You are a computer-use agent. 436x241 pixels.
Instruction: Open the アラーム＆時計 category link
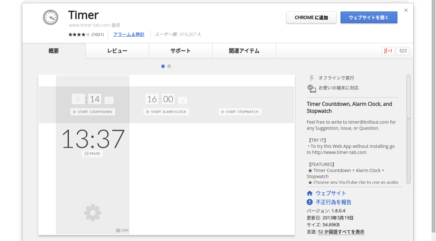click(x=129, y=34)
